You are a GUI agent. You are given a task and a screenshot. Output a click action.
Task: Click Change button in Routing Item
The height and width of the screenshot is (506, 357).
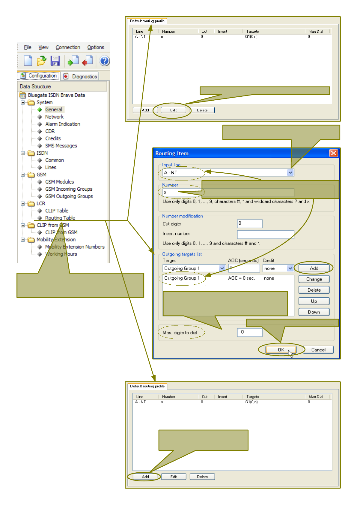pyautogui.click(x=314, y=279)
